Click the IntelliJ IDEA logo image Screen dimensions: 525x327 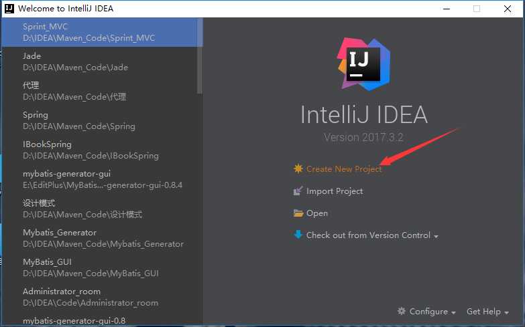point(363,64)
